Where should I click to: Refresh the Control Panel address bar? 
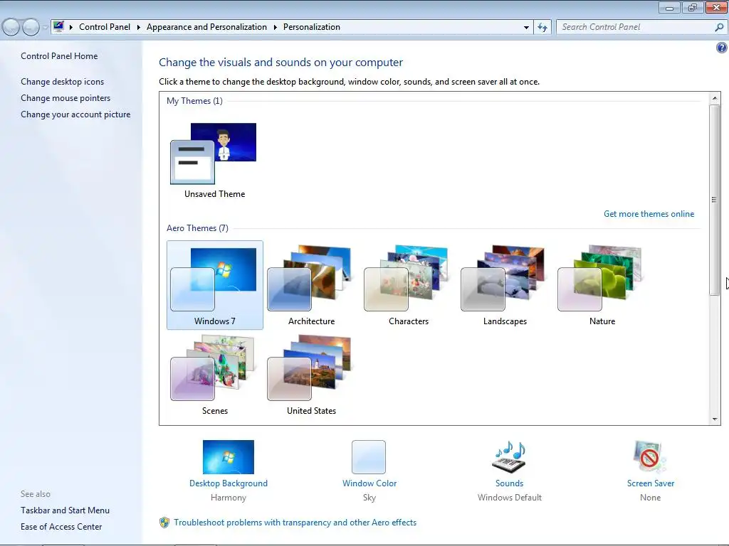click(x=542, y=27)
